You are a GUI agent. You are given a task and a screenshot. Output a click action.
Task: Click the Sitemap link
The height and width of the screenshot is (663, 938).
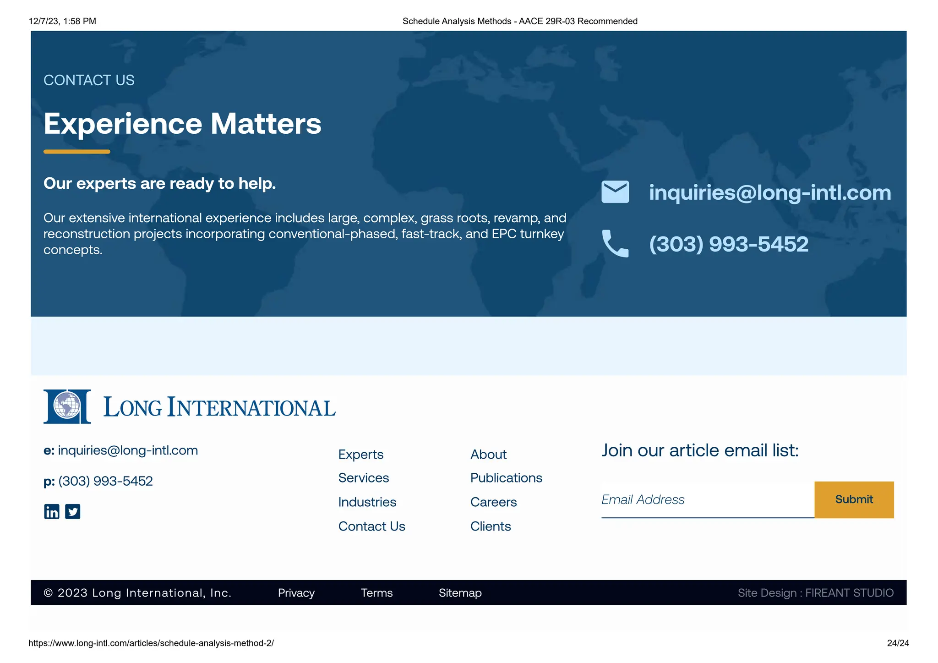[x=460, y=593]
